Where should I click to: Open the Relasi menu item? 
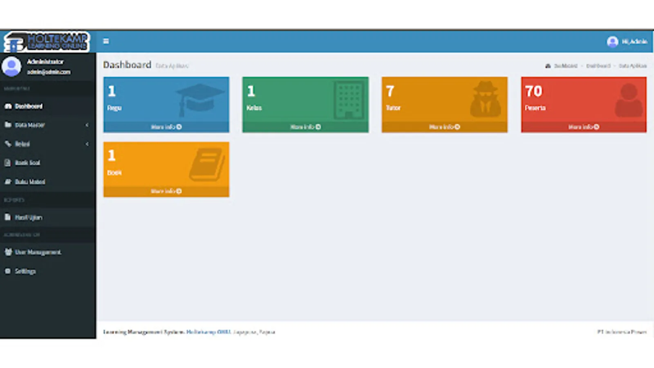(x=48, y=144)
